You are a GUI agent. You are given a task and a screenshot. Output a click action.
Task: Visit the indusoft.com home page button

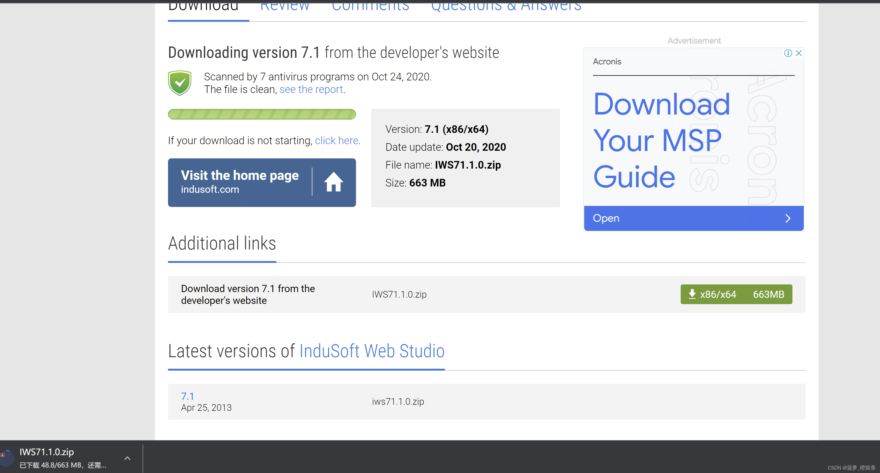240,182
